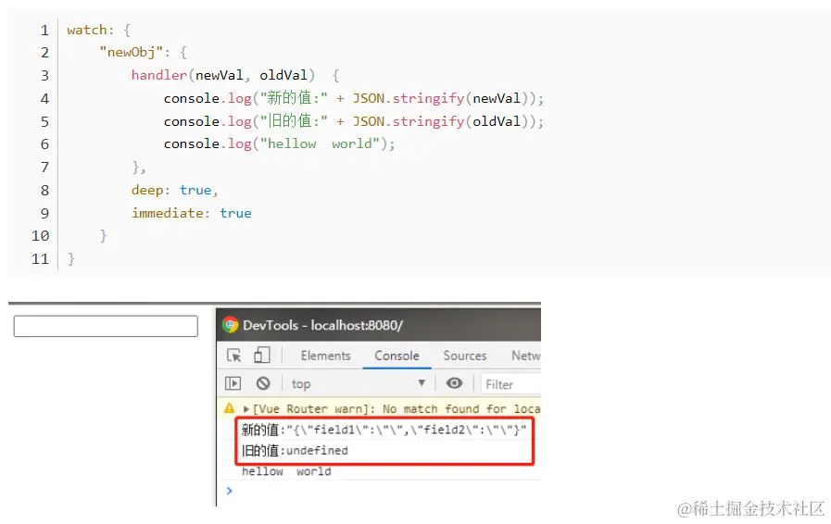Image resolution: width=831 pixels, height=524 pixels.
Task: Select the inspect element icon in DevTools
Action: (x=233, y=356)
